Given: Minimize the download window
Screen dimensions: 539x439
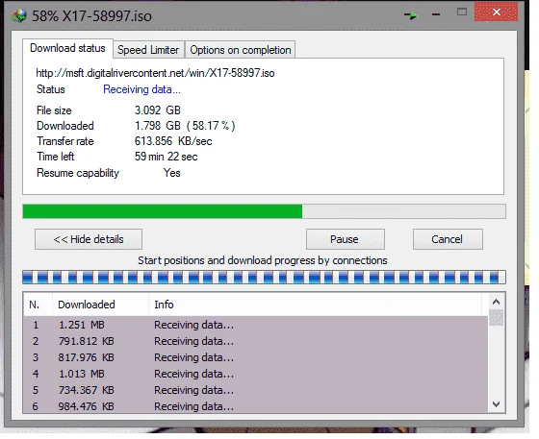Looking at the screenshot, I should 436,14.
